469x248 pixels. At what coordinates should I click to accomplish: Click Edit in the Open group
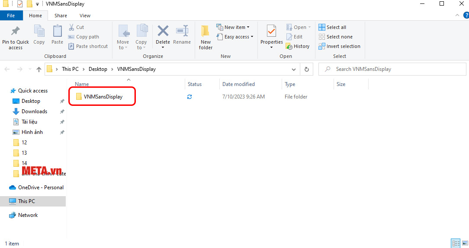pyautogui.click(x=294, y=37)
